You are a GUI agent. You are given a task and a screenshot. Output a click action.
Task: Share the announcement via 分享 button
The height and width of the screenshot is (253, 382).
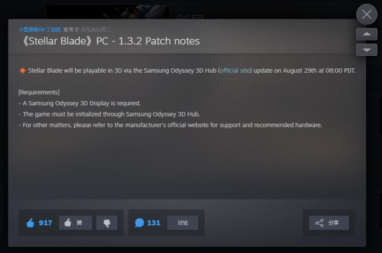coord(329,223)
